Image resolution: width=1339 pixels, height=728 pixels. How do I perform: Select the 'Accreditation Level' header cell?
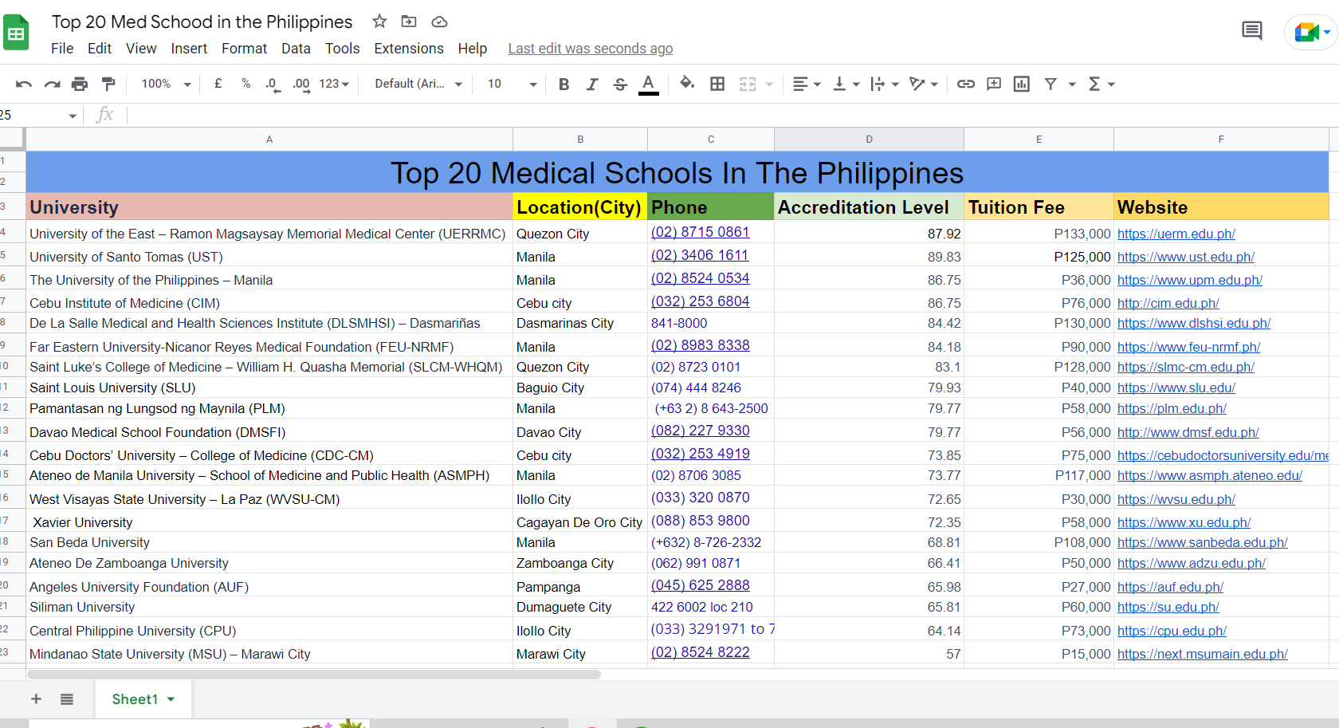point(869,207)
